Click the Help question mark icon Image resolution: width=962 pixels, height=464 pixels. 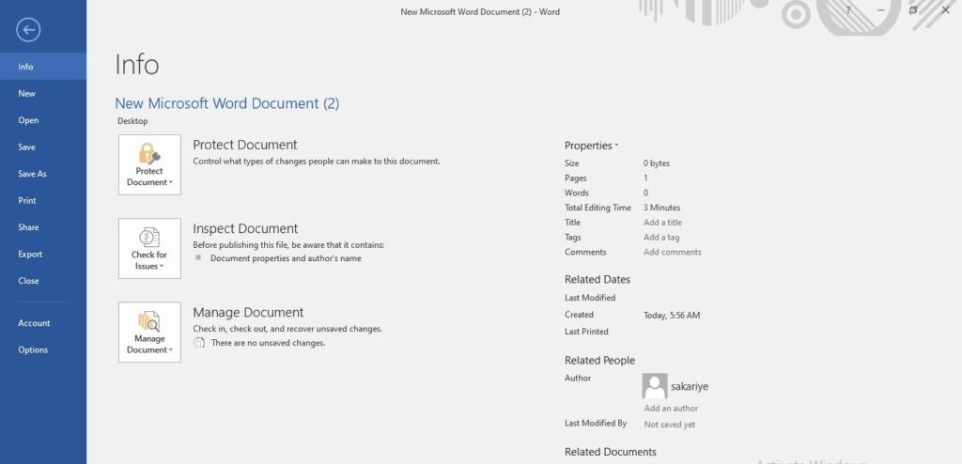847,10
